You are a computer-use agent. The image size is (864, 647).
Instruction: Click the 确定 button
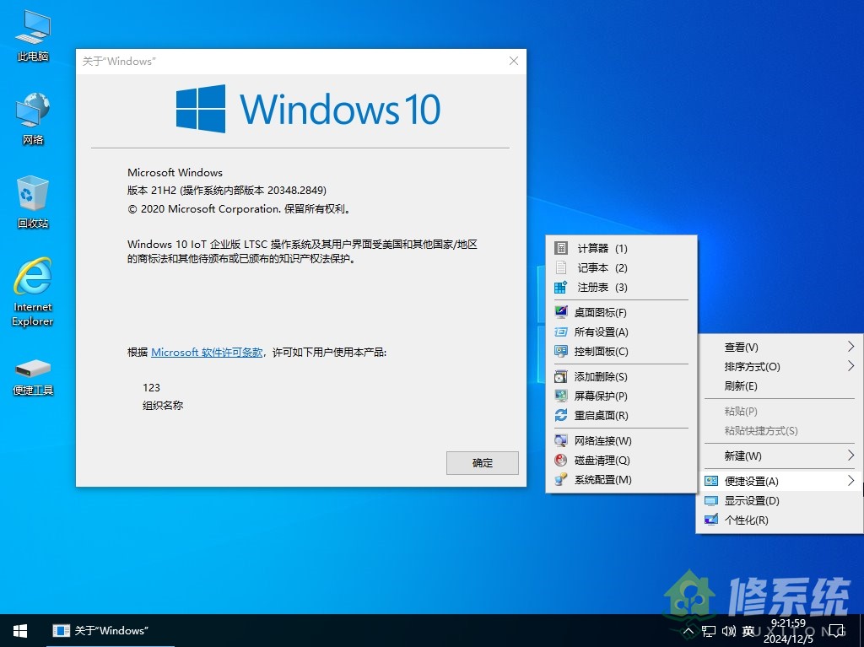pos(482,463)
